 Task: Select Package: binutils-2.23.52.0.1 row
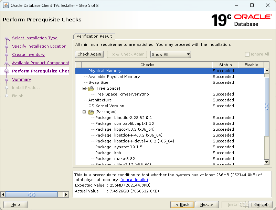point(170,118)
